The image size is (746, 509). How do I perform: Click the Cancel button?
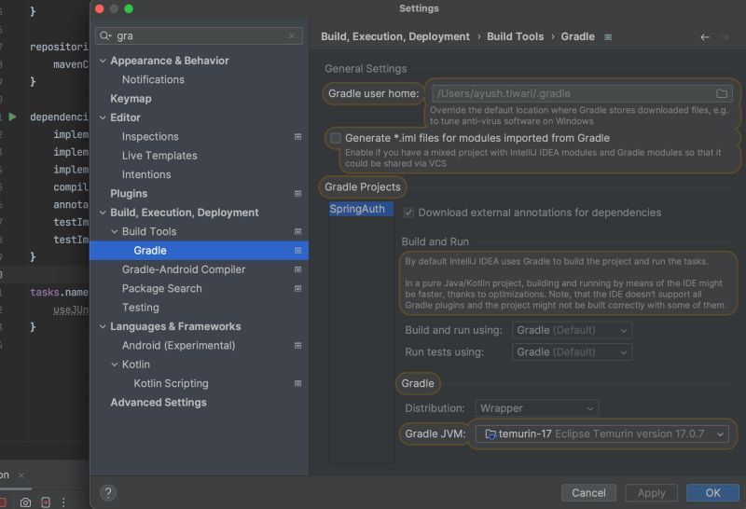click(588, 493)
